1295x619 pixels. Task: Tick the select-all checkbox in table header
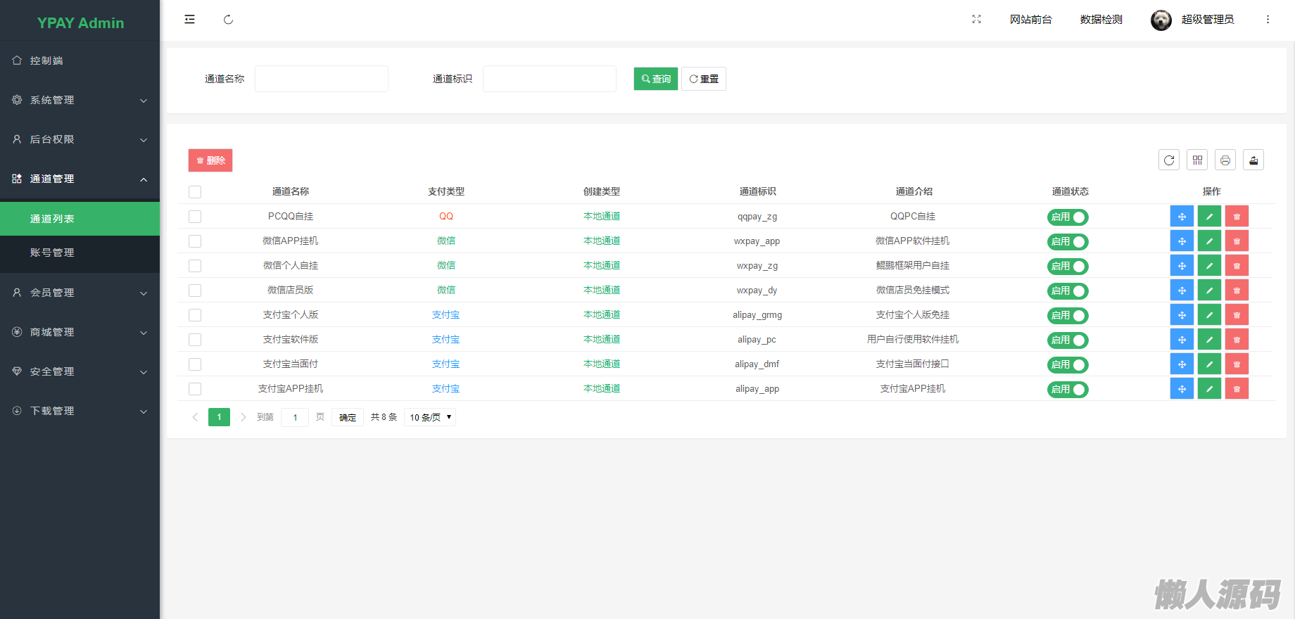[195, 192]
